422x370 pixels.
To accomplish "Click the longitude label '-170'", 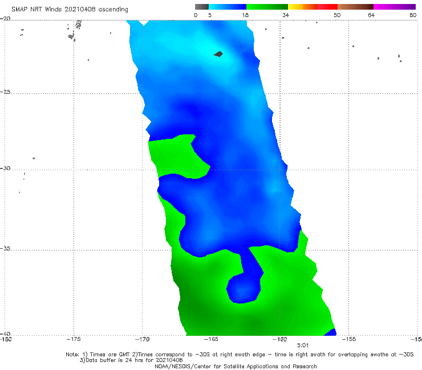I will pyautogui.click(x=143, y=339).
